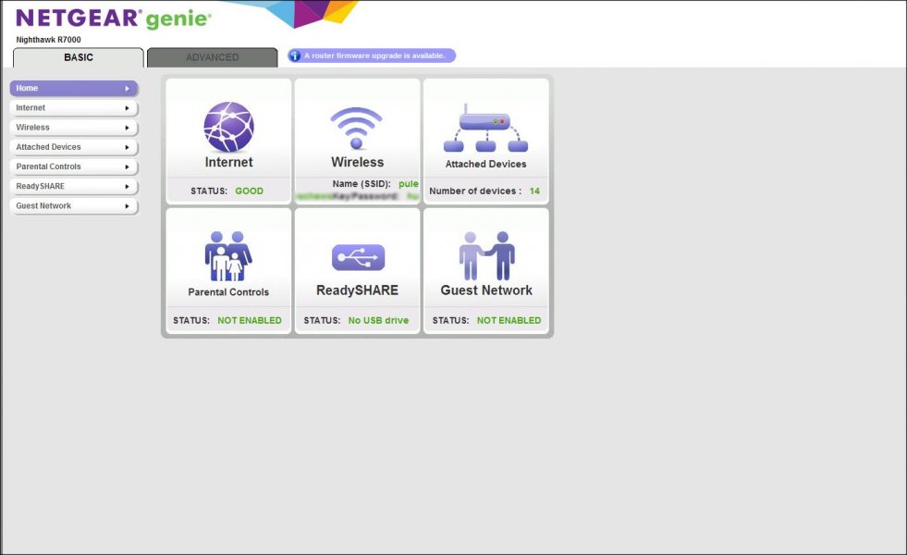Click the Internet globe icon
907x555 pixels.
(228, 127)
